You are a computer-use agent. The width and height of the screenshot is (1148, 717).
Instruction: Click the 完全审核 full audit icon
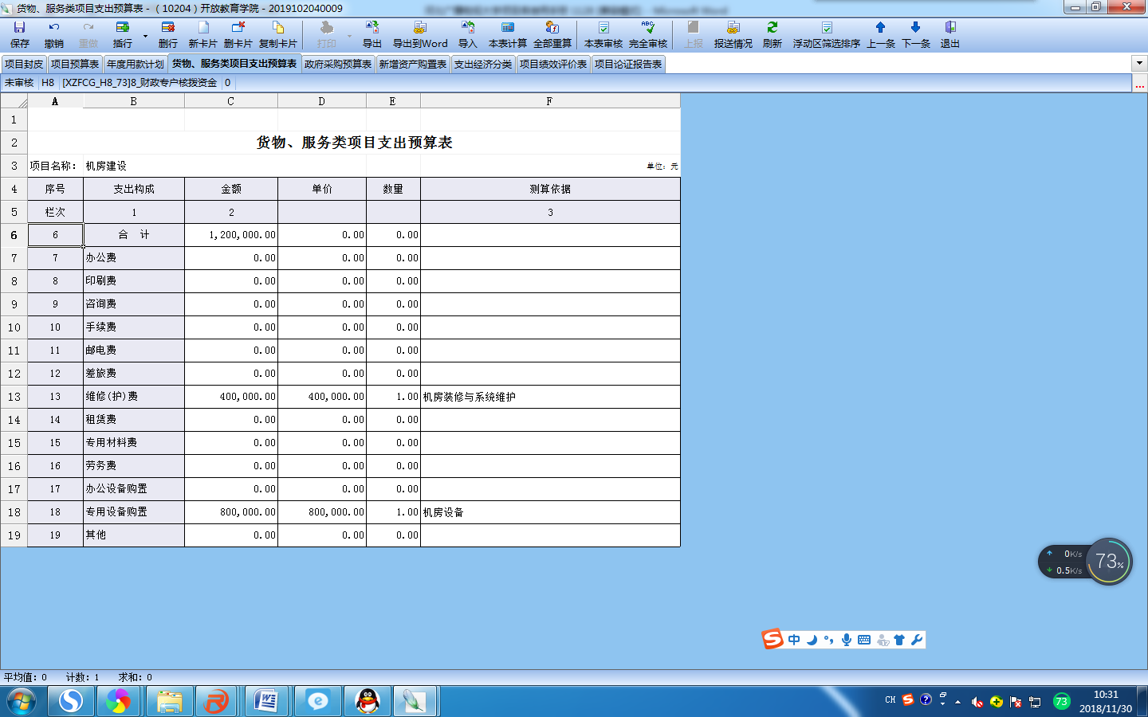[647, 34]
